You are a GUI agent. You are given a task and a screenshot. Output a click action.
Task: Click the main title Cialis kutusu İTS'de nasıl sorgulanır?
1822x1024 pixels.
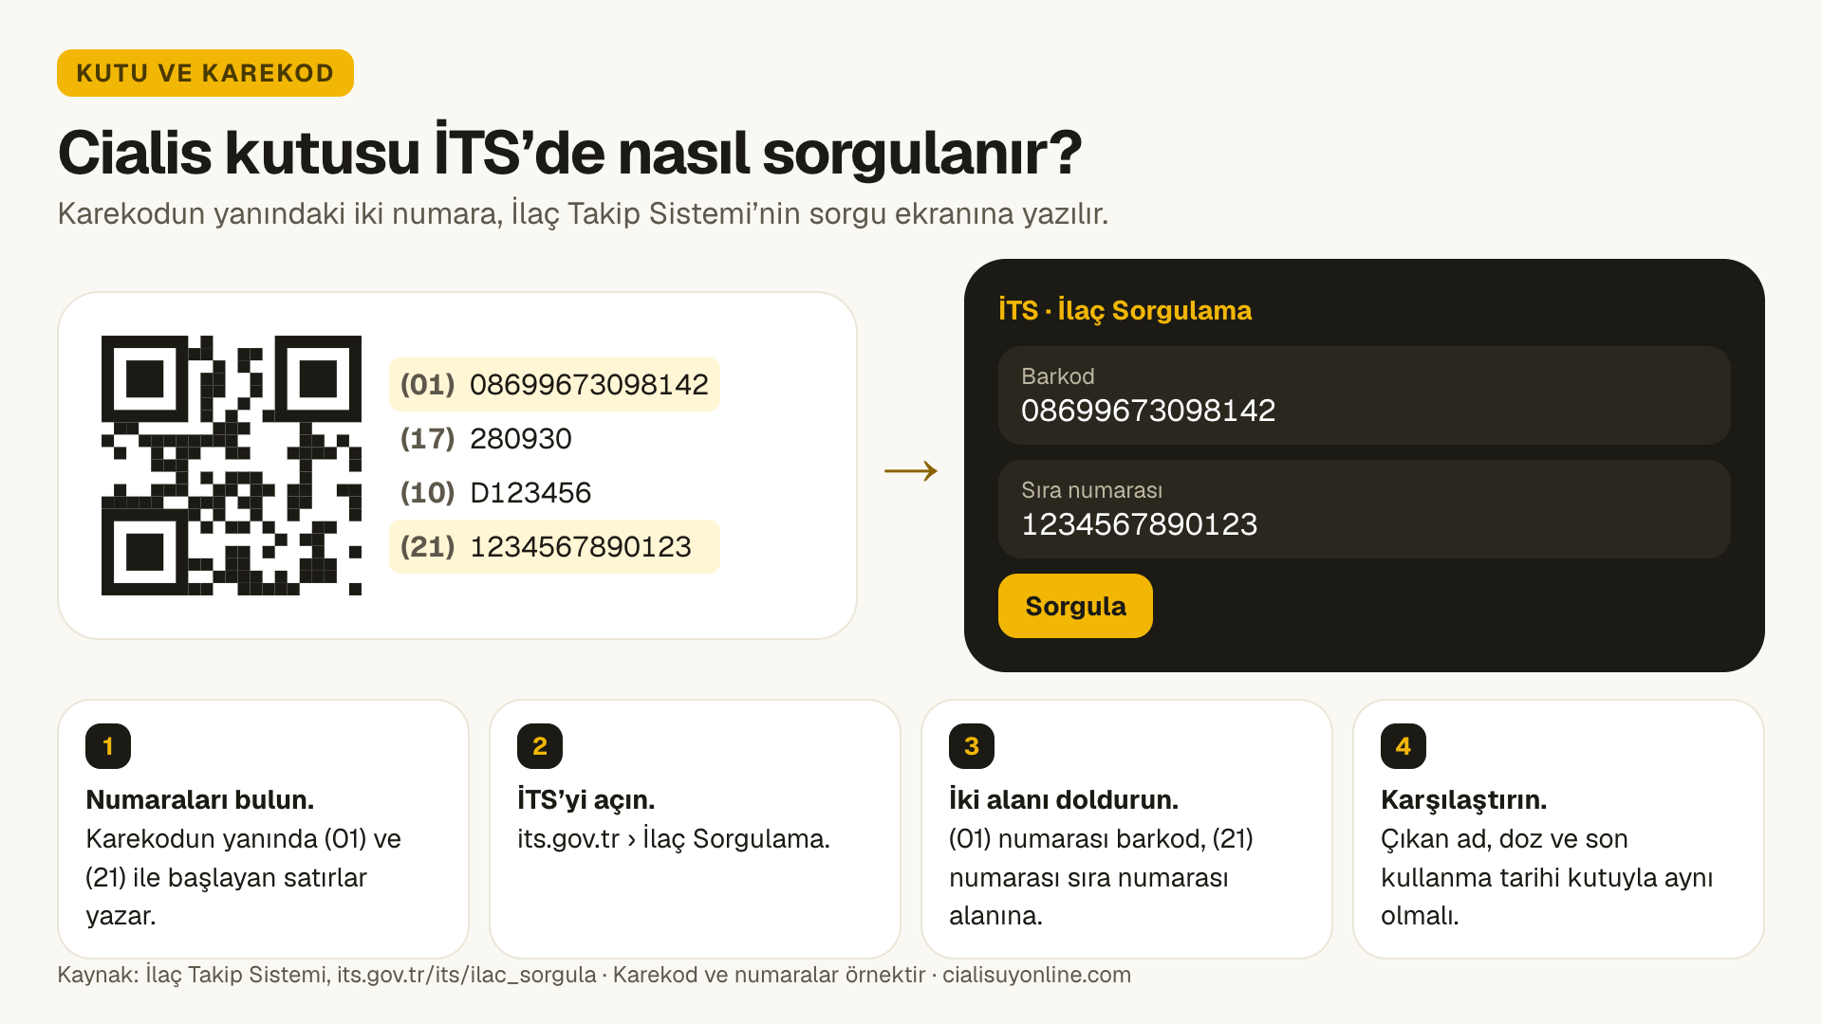click(569, 152)
